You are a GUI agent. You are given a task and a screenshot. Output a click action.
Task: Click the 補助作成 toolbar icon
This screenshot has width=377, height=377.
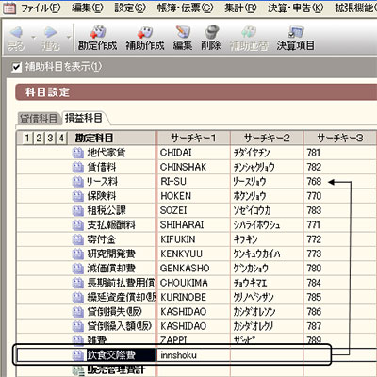(x=145, y=39)
